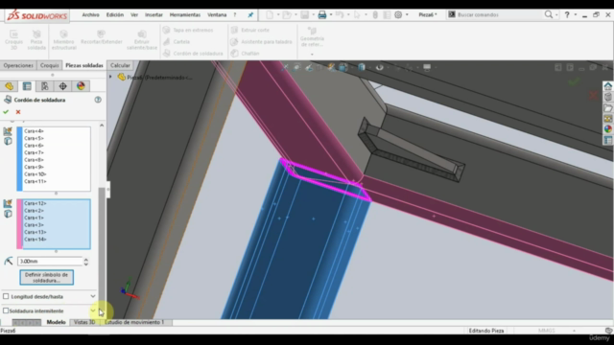Image resolution: width=614 pixels, height=345 pixels.
Task: Click the weld size spinner arrows
Action: (x=85, y=261)
